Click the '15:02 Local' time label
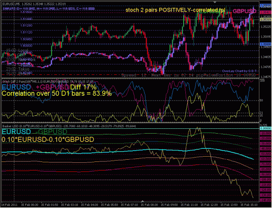This screenshot has width=272, height=208. (17, 50)
